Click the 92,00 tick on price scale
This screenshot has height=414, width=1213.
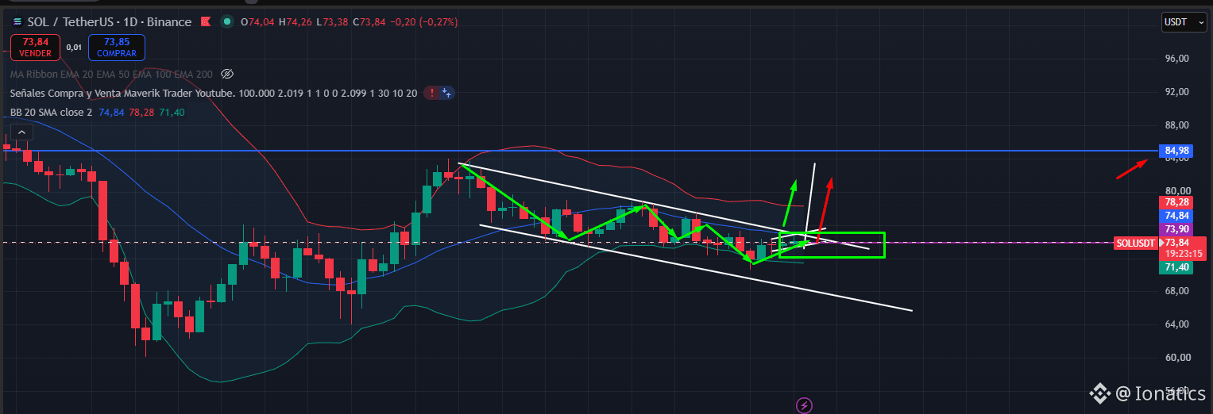tap(1176, 92)
